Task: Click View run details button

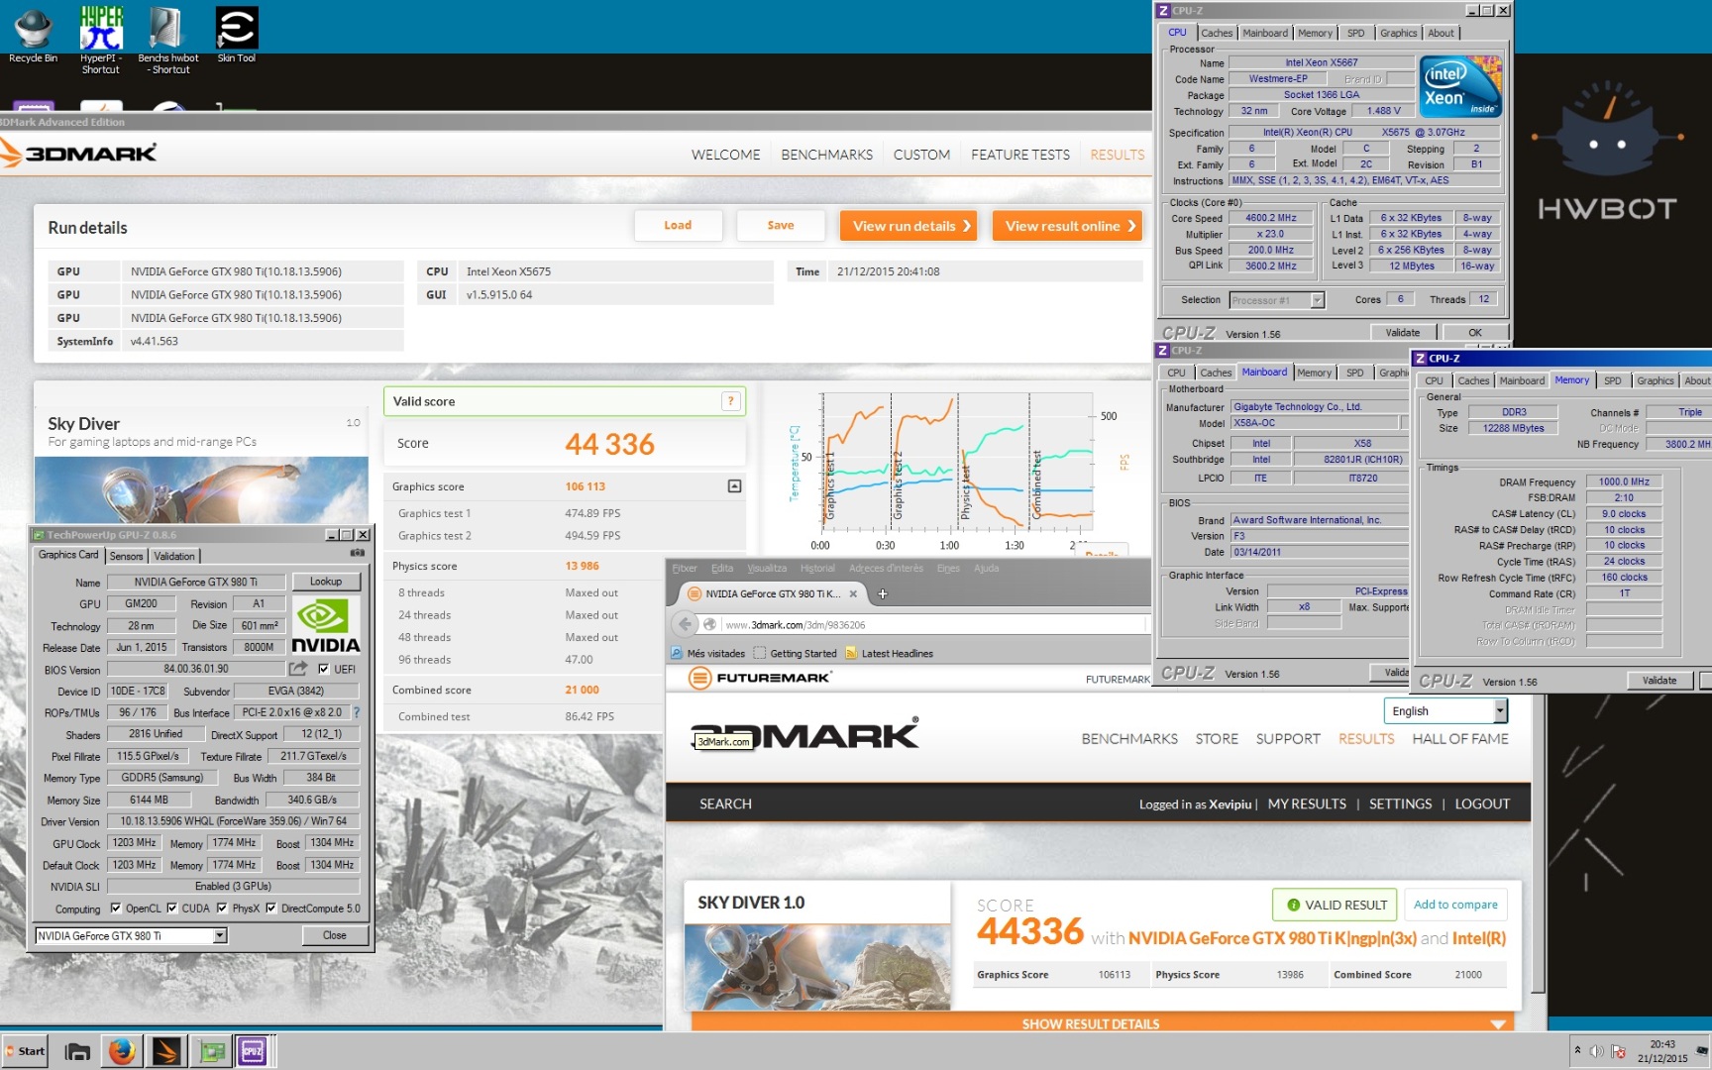Action: click(x=909, y=226)
